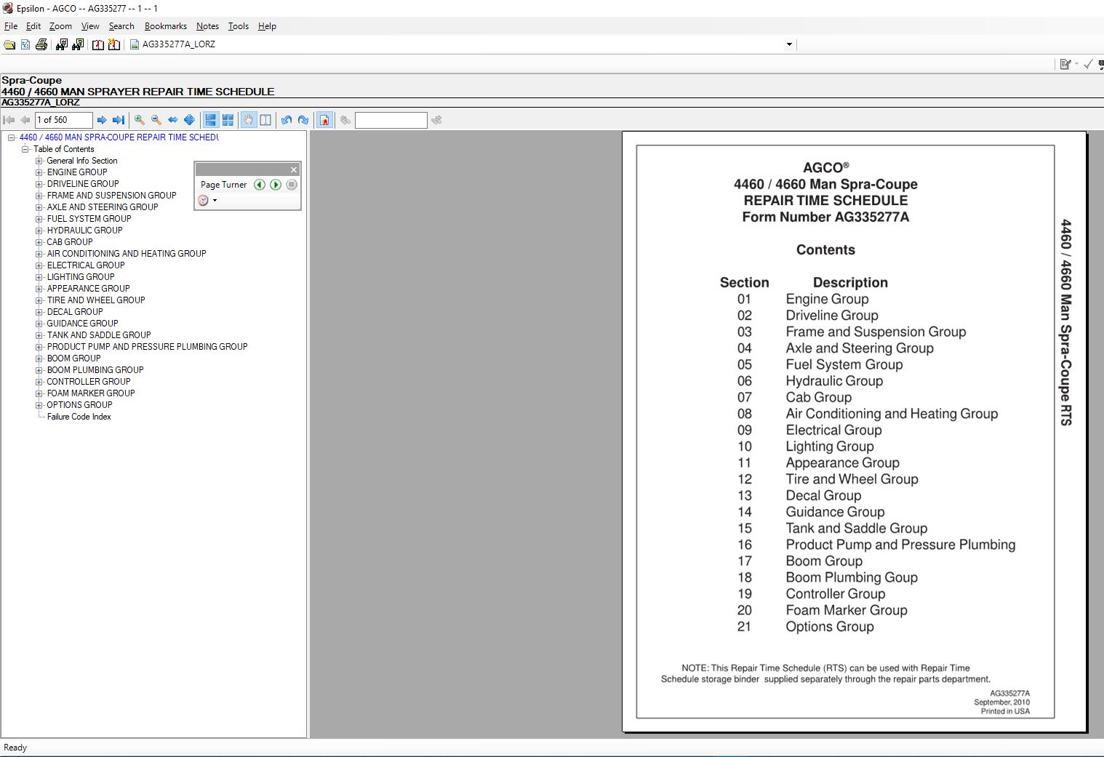
Task: Select root 4460 / 4660 MAN SPRA-COUPE title
Action: (x=119, y=137)
